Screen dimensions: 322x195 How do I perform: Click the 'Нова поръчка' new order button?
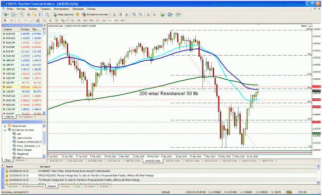63,14
